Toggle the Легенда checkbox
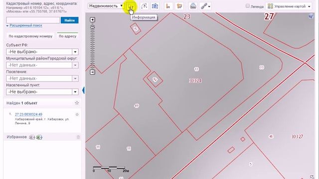Screen dimensions: 319x179 (x=247, y=6)
